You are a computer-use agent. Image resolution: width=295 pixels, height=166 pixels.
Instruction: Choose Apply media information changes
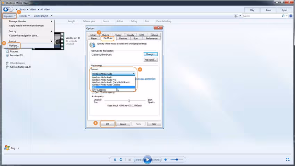26,26
